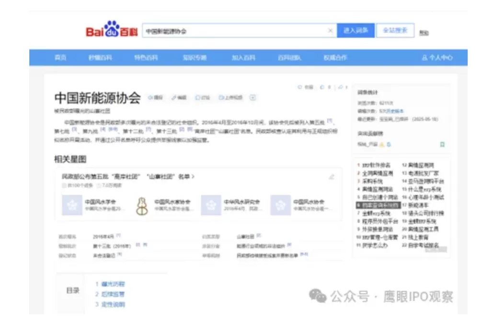
Task: Switch to the 秒懂百科 nav tab
Action: [x=100, y=57]
